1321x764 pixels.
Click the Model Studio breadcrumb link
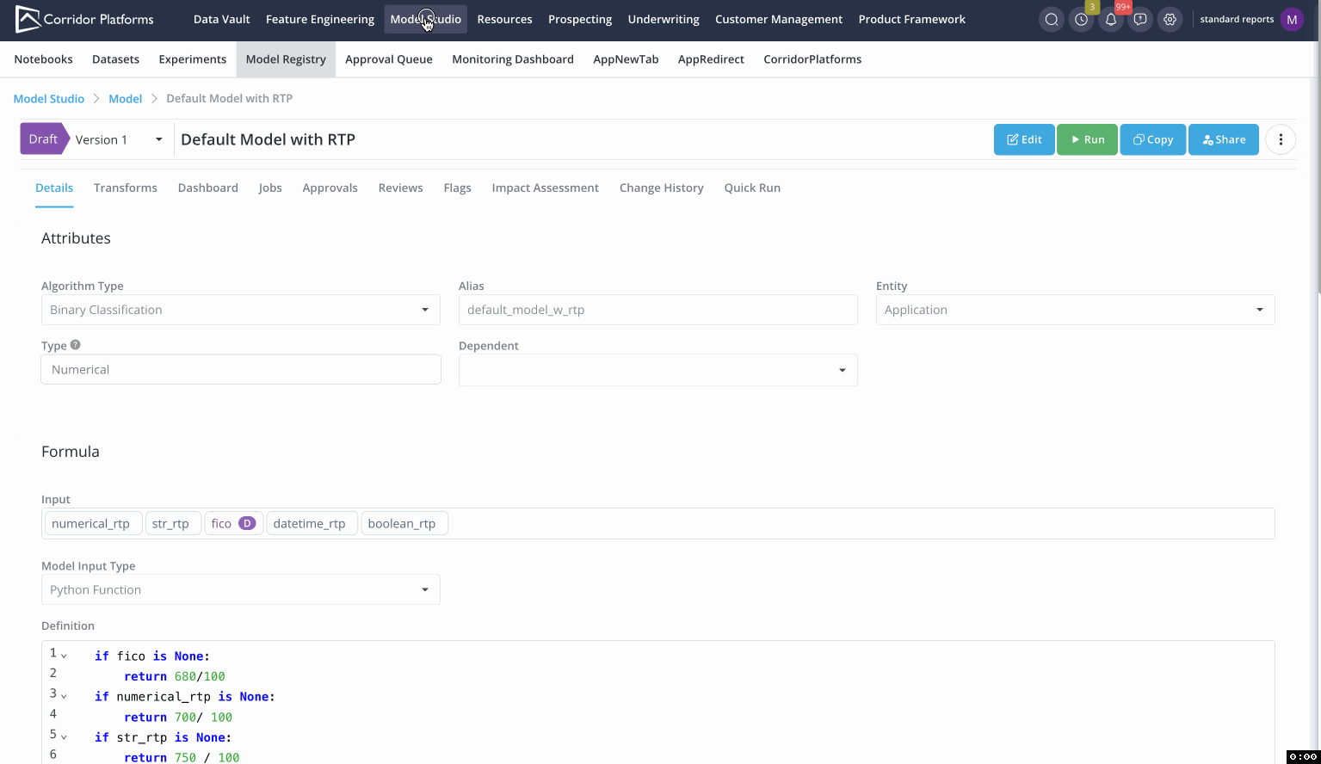[x=49, y=99]
